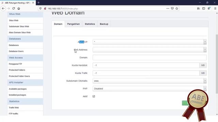This screenshot has width=218, height=122.
Task: Click the Kuota Harddisk label
Action: click(80, 65)
